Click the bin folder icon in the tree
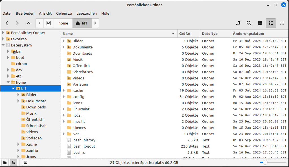This screenshot has height=167, width=289. [13, 52]
